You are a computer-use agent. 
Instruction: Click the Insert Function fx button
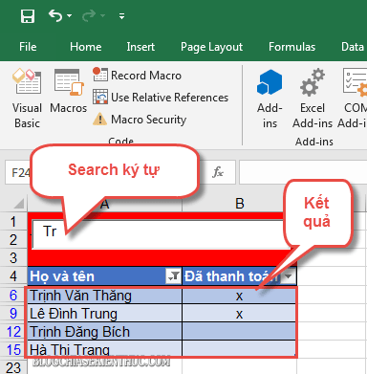coord(218,172)
